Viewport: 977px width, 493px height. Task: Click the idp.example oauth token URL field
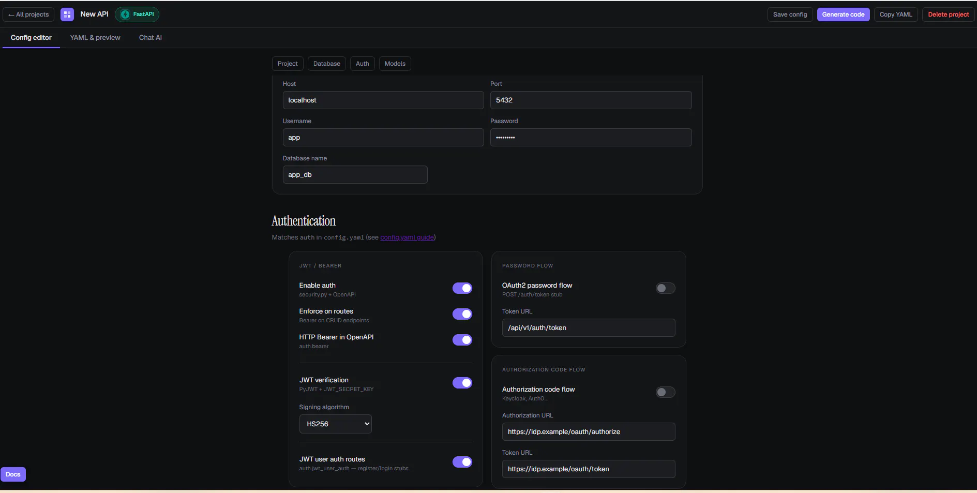[589, 469]
